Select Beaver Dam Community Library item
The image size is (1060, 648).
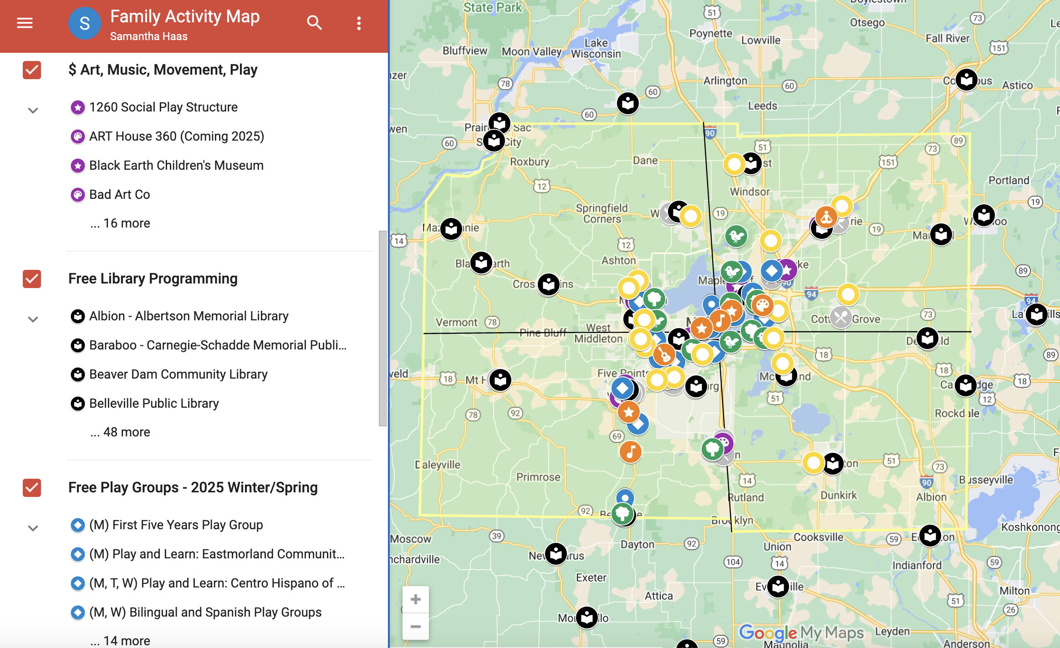coord(178,375)
